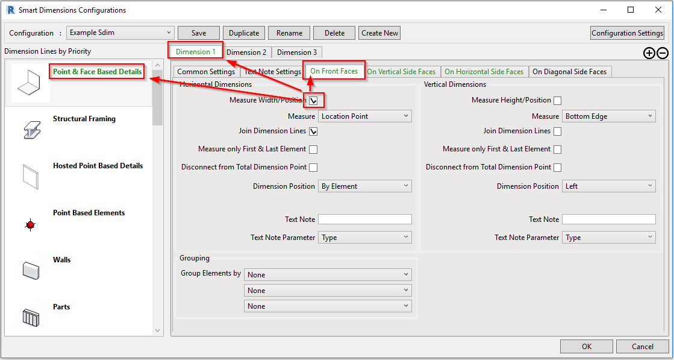Select Point & Face Based Details label
Screen dimensions: 674x360
tap(97, 72)
